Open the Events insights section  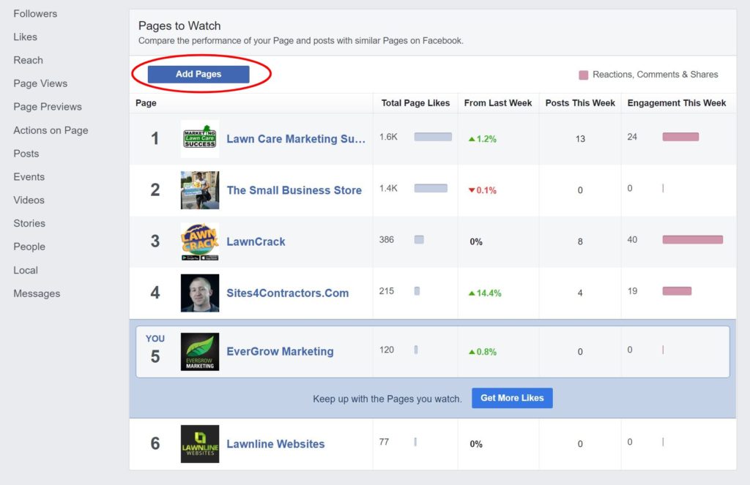(x=29, y=177)
